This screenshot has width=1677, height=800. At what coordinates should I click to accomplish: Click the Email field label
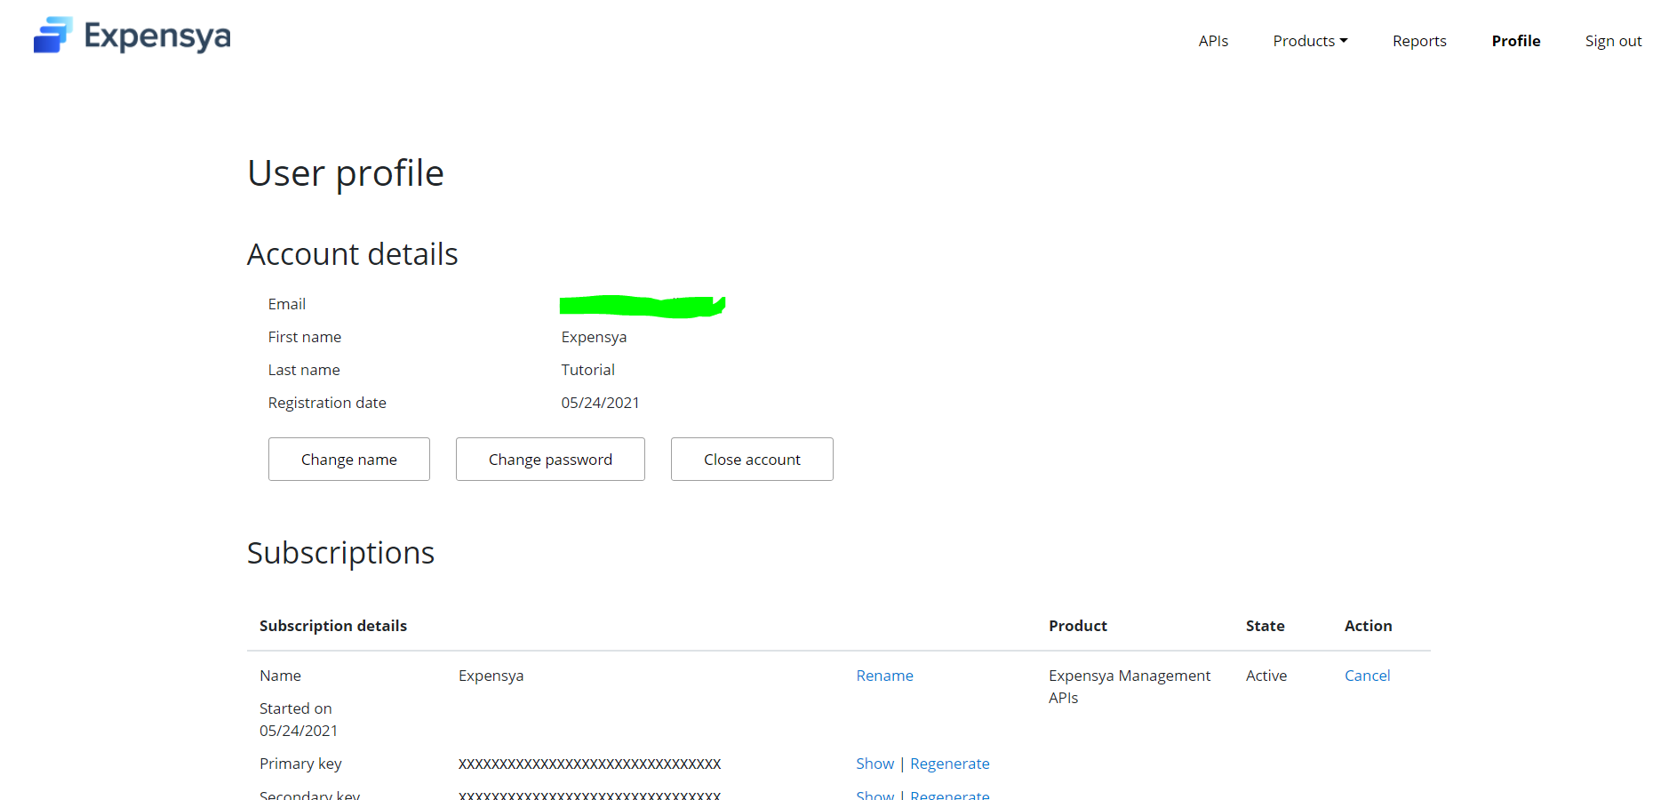coord(287,304)
